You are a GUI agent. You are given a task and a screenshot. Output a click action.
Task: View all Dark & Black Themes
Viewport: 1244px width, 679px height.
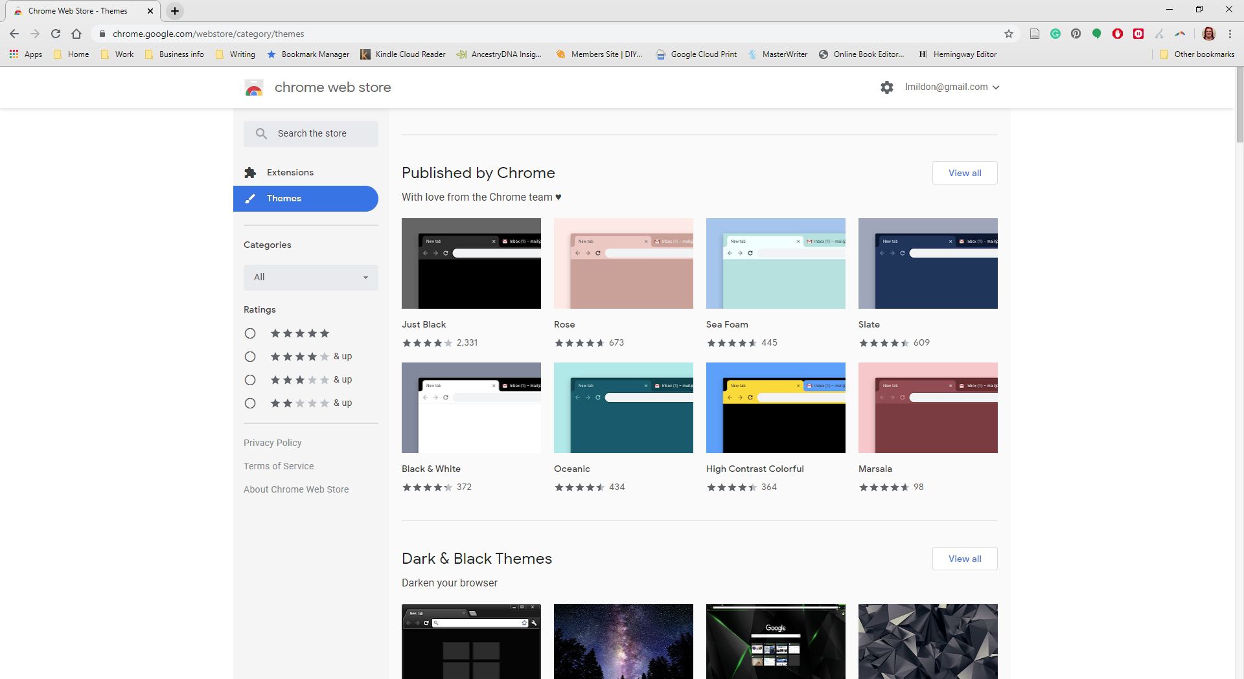(x=965, y=559)
